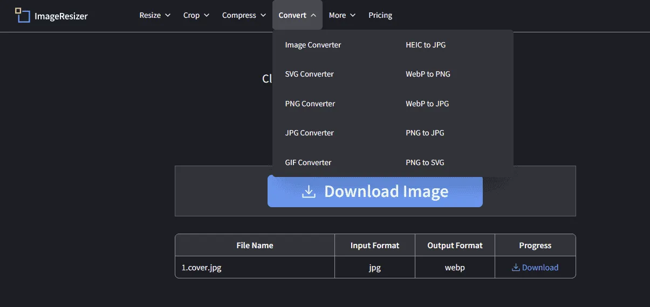Open JPG Converter from the menu
The image size is (650, 307).
309,133
